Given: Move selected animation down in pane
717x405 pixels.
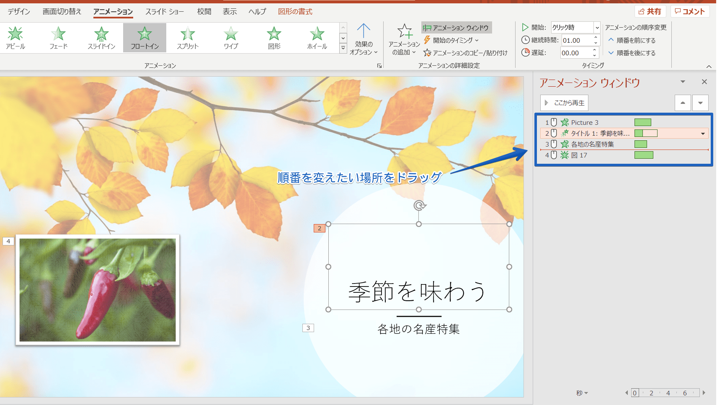Looking at the screenshot, I should [x=700, y=103].
